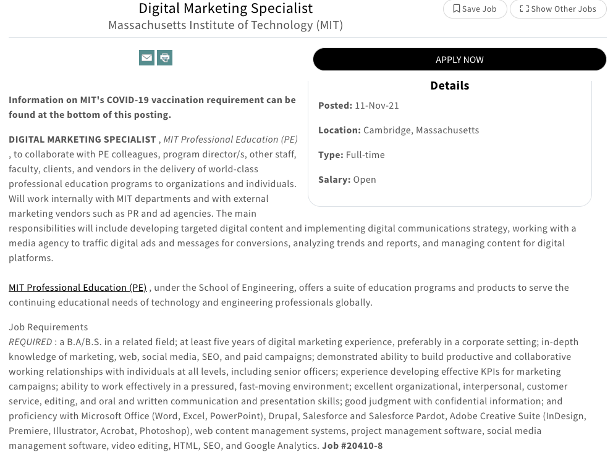Screen dimensions: 613x455
Task: Click the Show Other Jobs button
Action: pos(558,9)
